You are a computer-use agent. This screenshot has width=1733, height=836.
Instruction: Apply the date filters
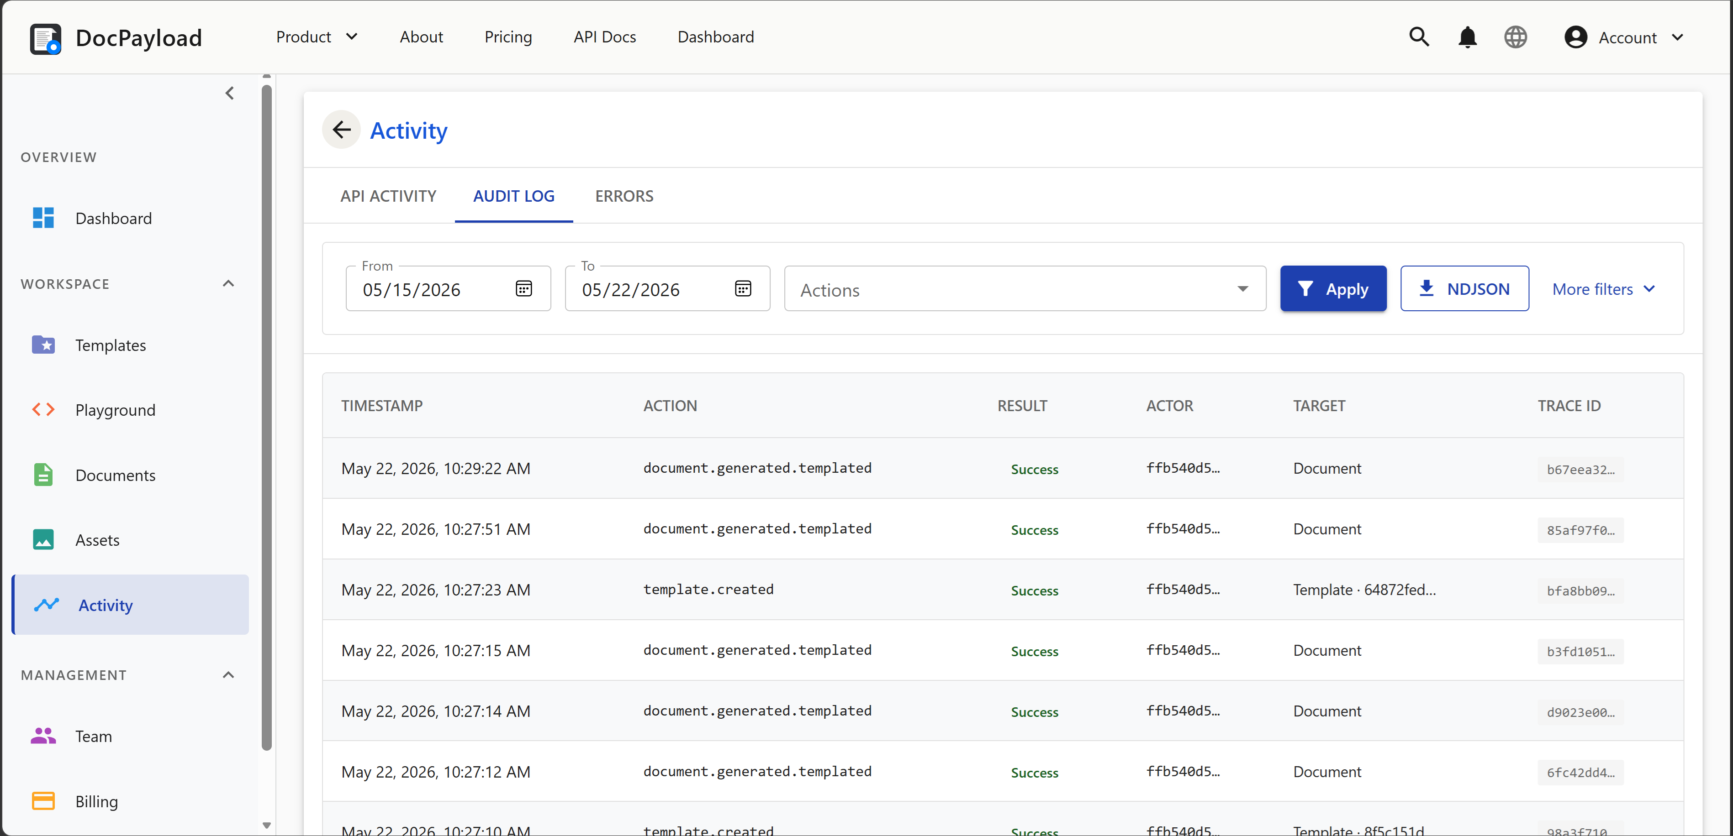(x=1333, y=289)
